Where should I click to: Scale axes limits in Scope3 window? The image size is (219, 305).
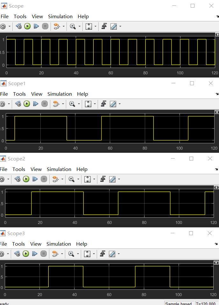pyautogui.click(x=87, y=254)
